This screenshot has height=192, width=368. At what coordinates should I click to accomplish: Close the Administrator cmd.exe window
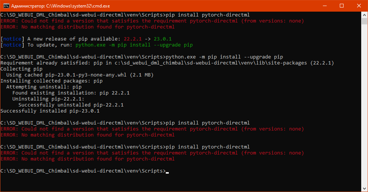359,6
